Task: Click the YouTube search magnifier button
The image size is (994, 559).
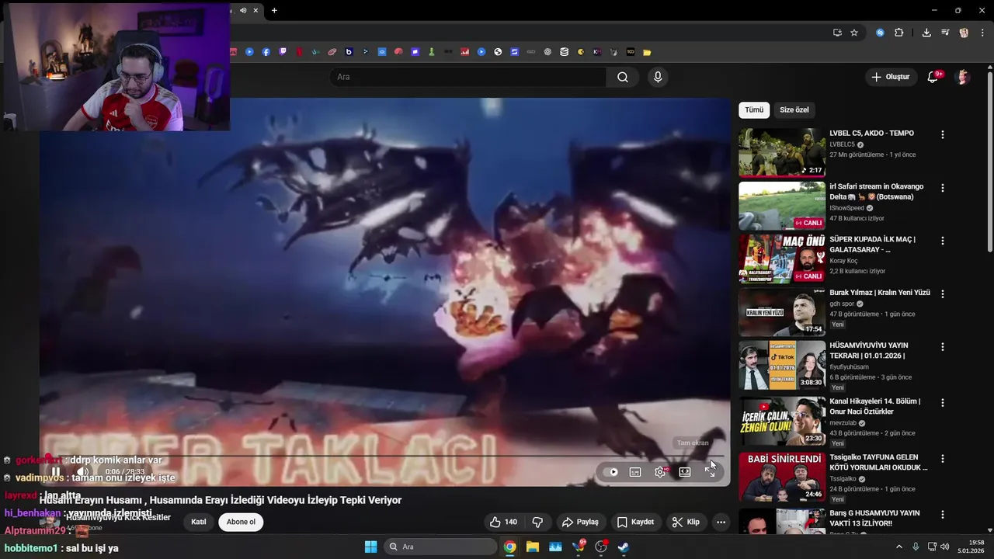Action: 623,77
